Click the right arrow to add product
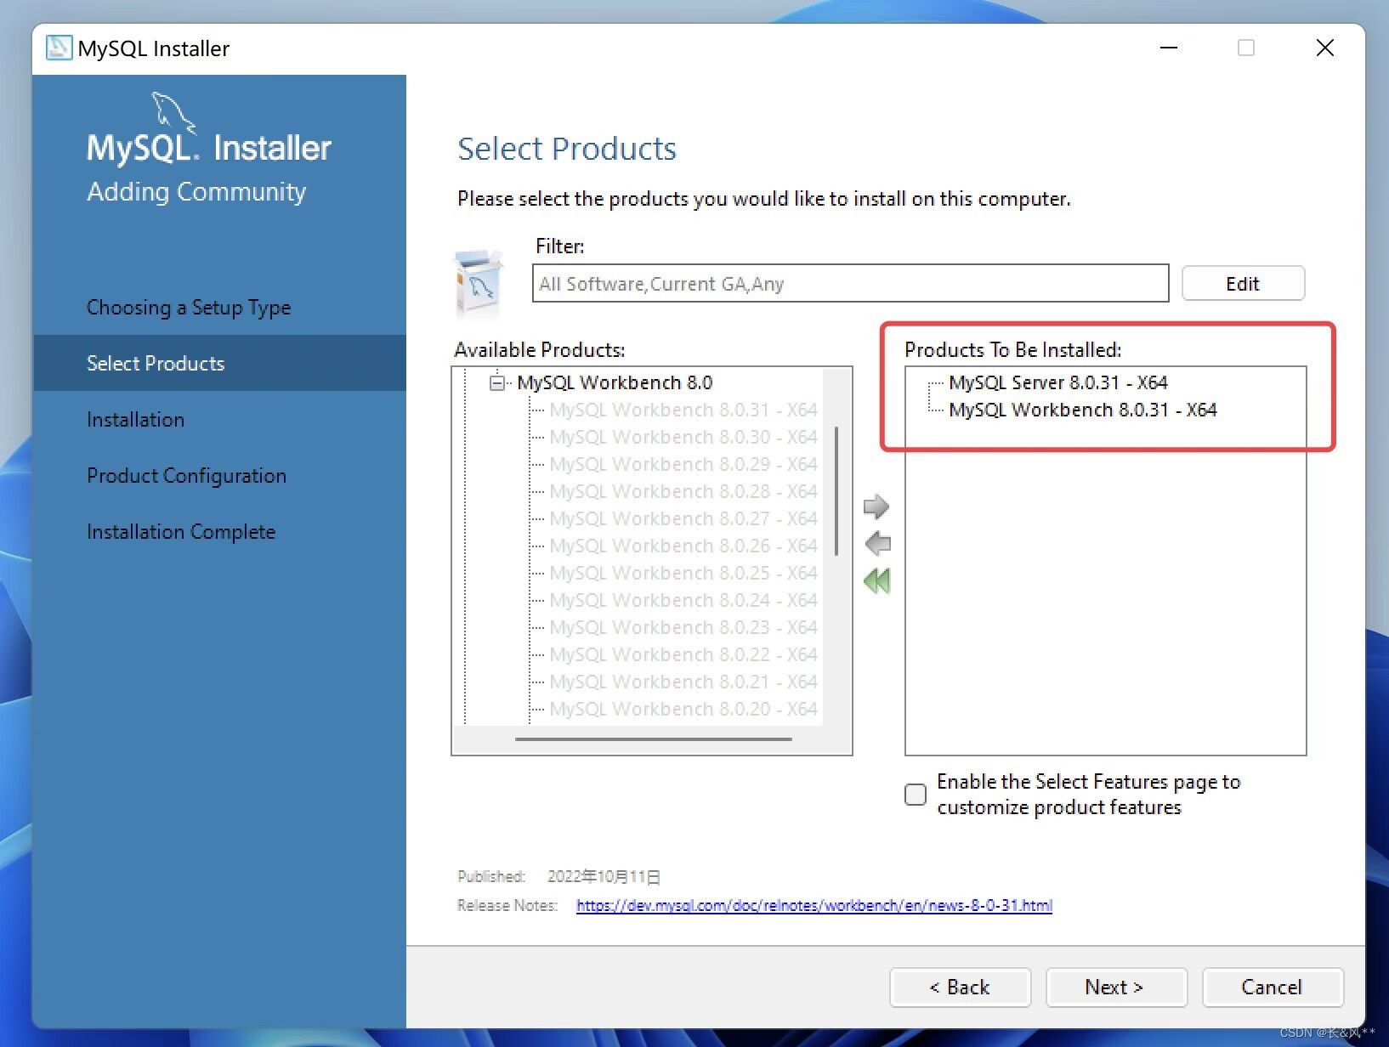This screenshot has height=1047, width=1389. coord(876,507)
